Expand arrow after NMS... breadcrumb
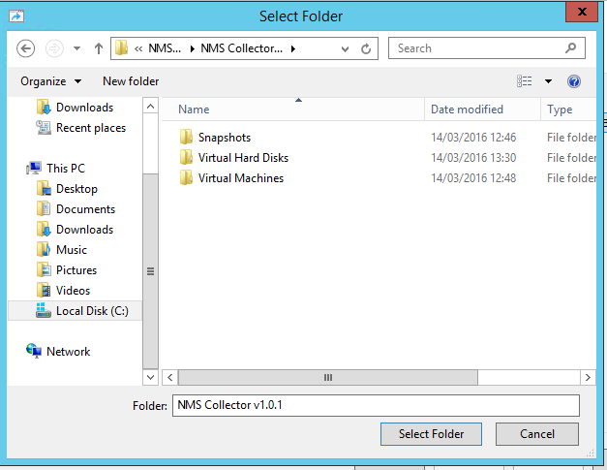 tap(193, 48)
